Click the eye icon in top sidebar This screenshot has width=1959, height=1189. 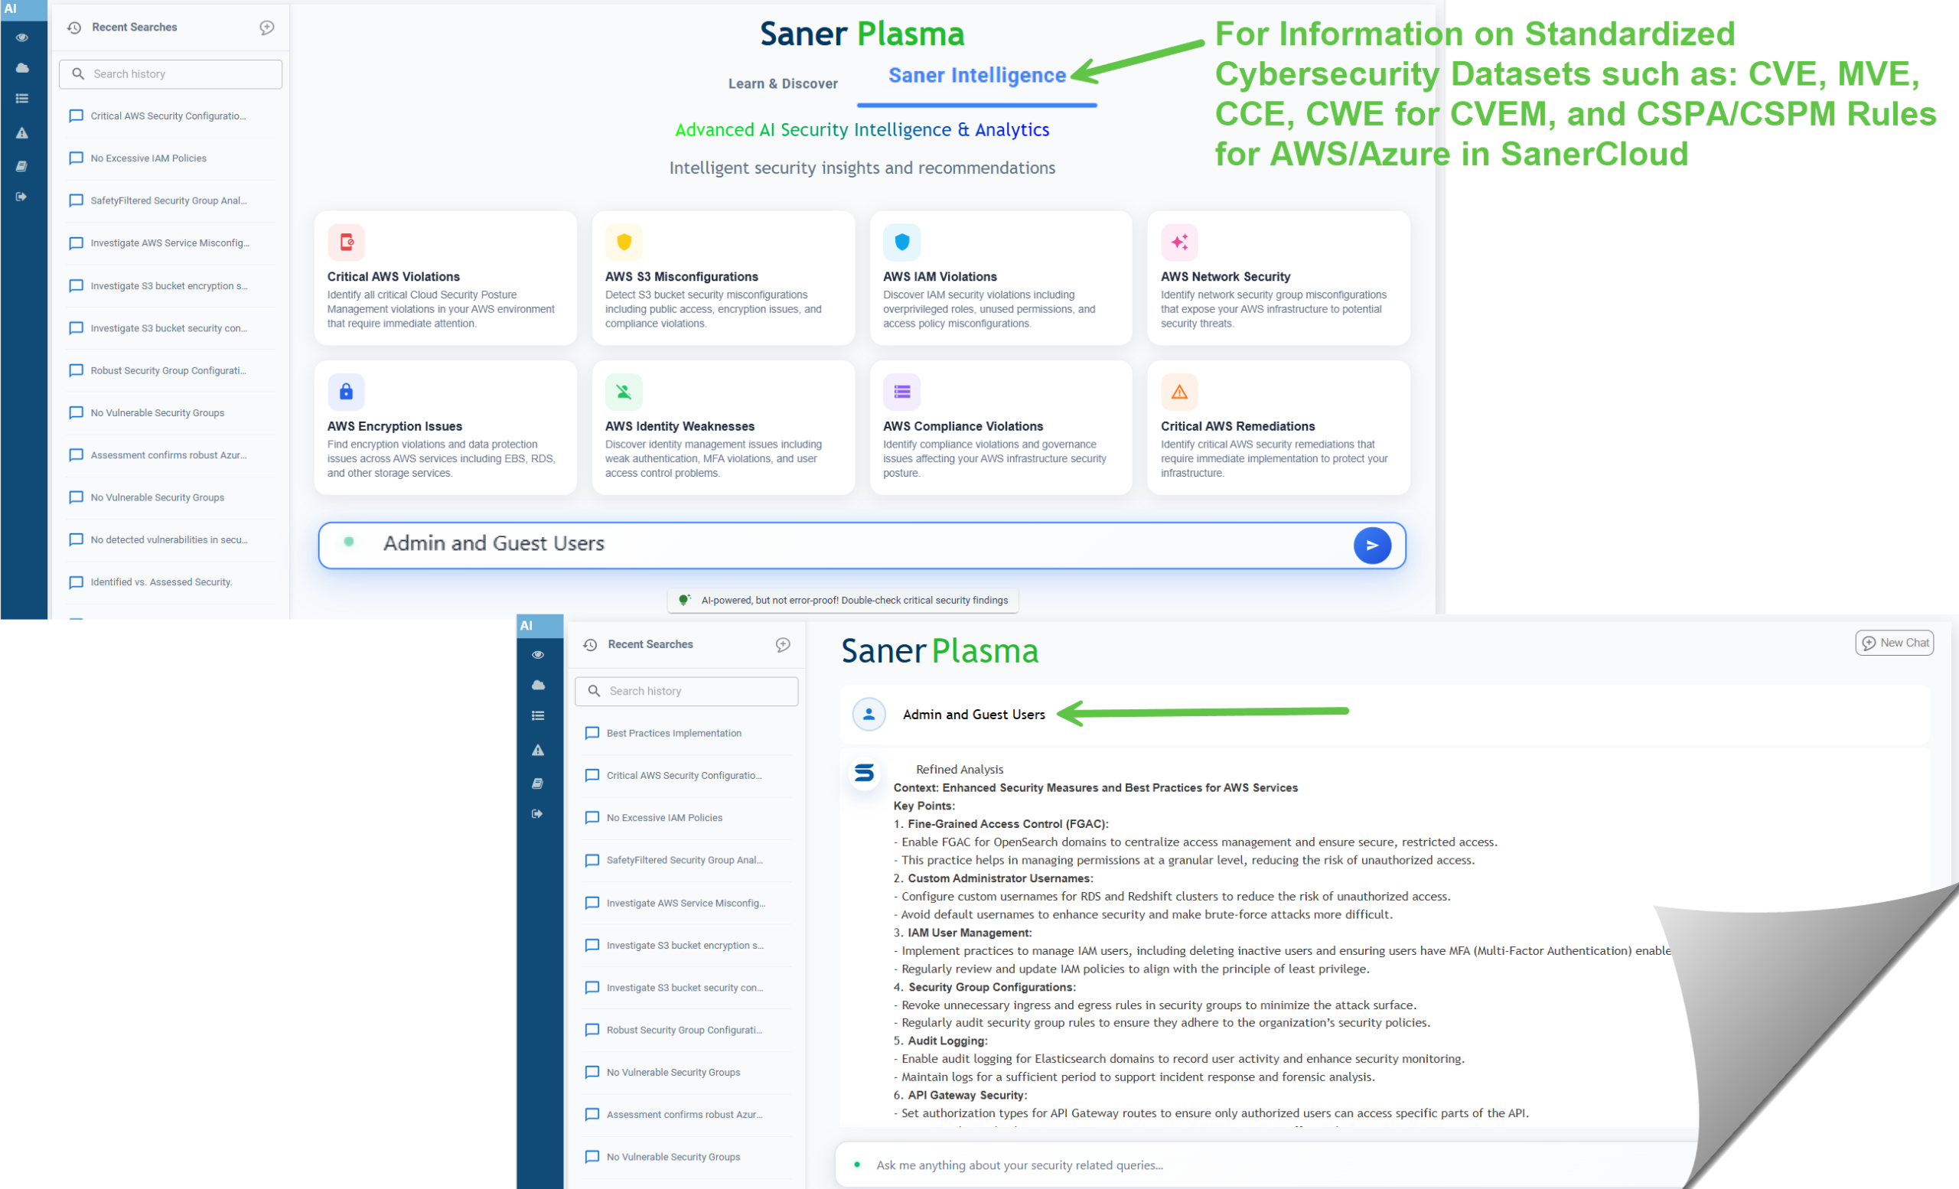coord(22,37)
